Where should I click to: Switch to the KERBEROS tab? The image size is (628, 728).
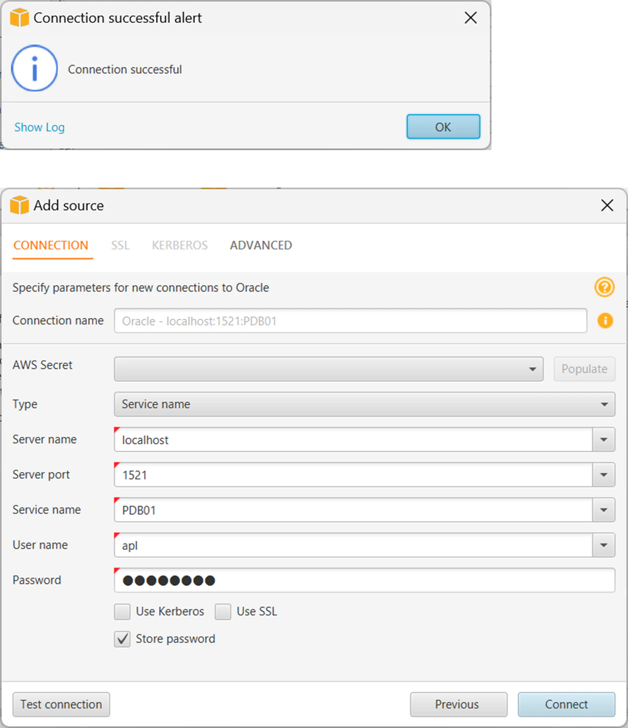[x=179, y=245]
